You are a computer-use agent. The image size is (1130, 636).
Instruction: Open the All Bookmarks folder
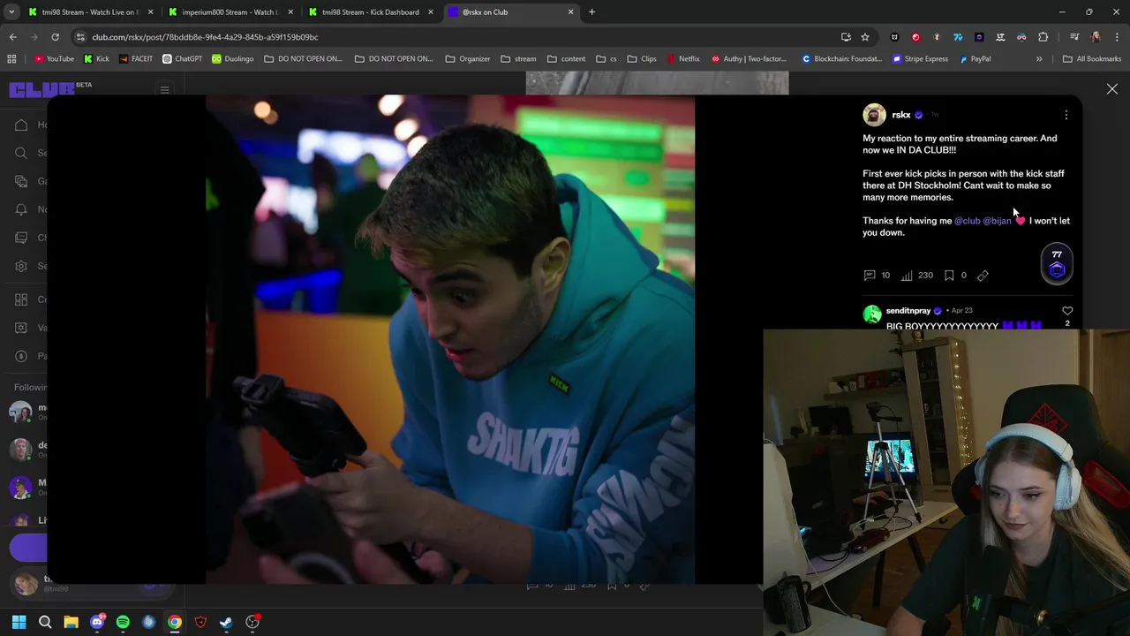[1092, 59]
